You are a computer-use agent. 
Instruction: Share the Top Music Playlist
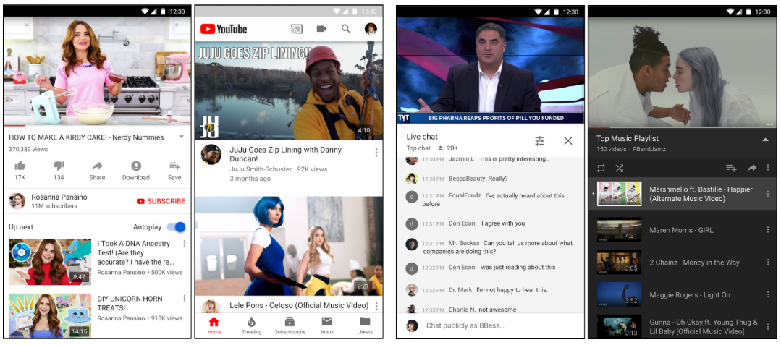tap(751, 168)
